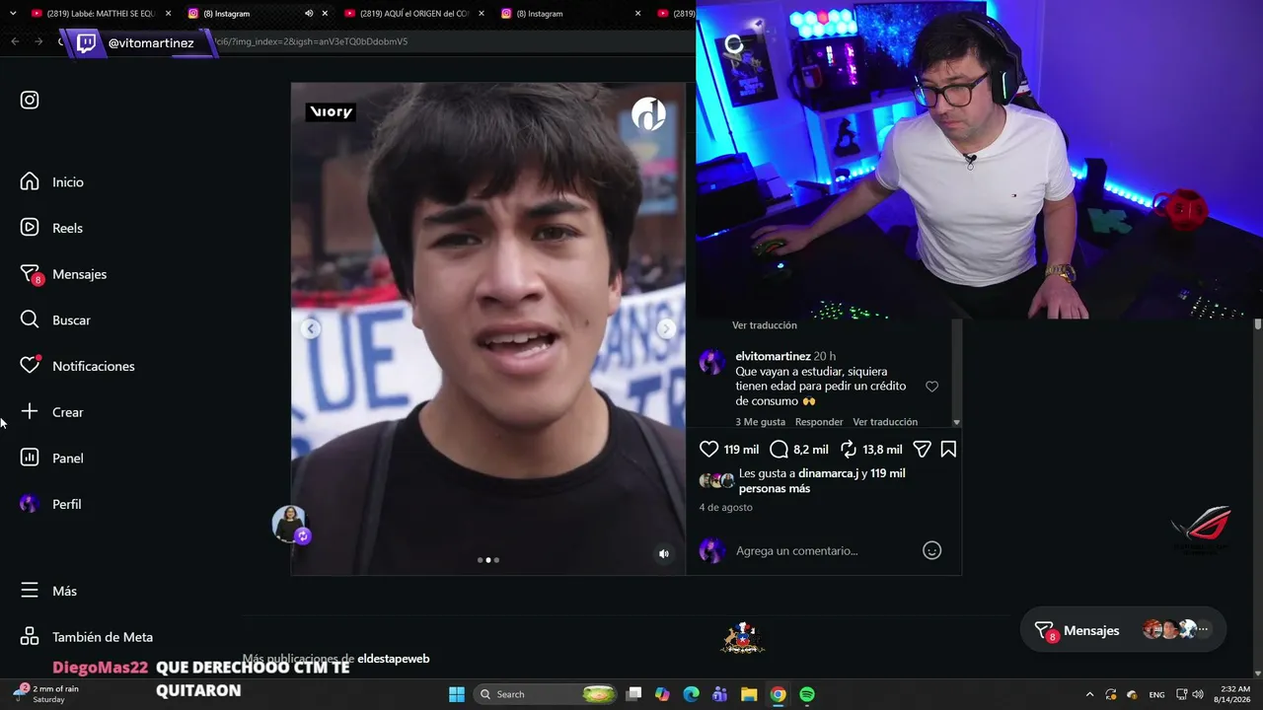
Task: Go to previous image in carousel
Action: pos(310,328)
